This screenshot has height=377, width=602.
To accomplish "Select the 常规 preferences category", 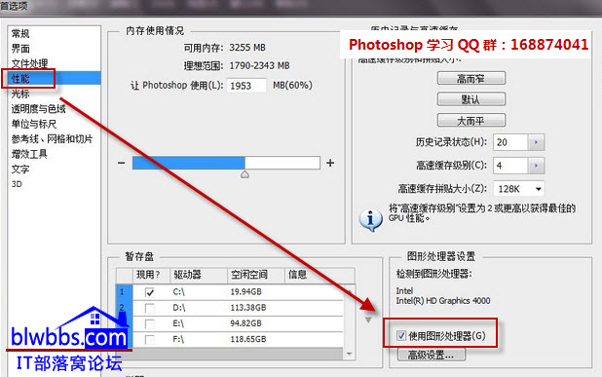I will pyautogui.click(x=20, y=34).
